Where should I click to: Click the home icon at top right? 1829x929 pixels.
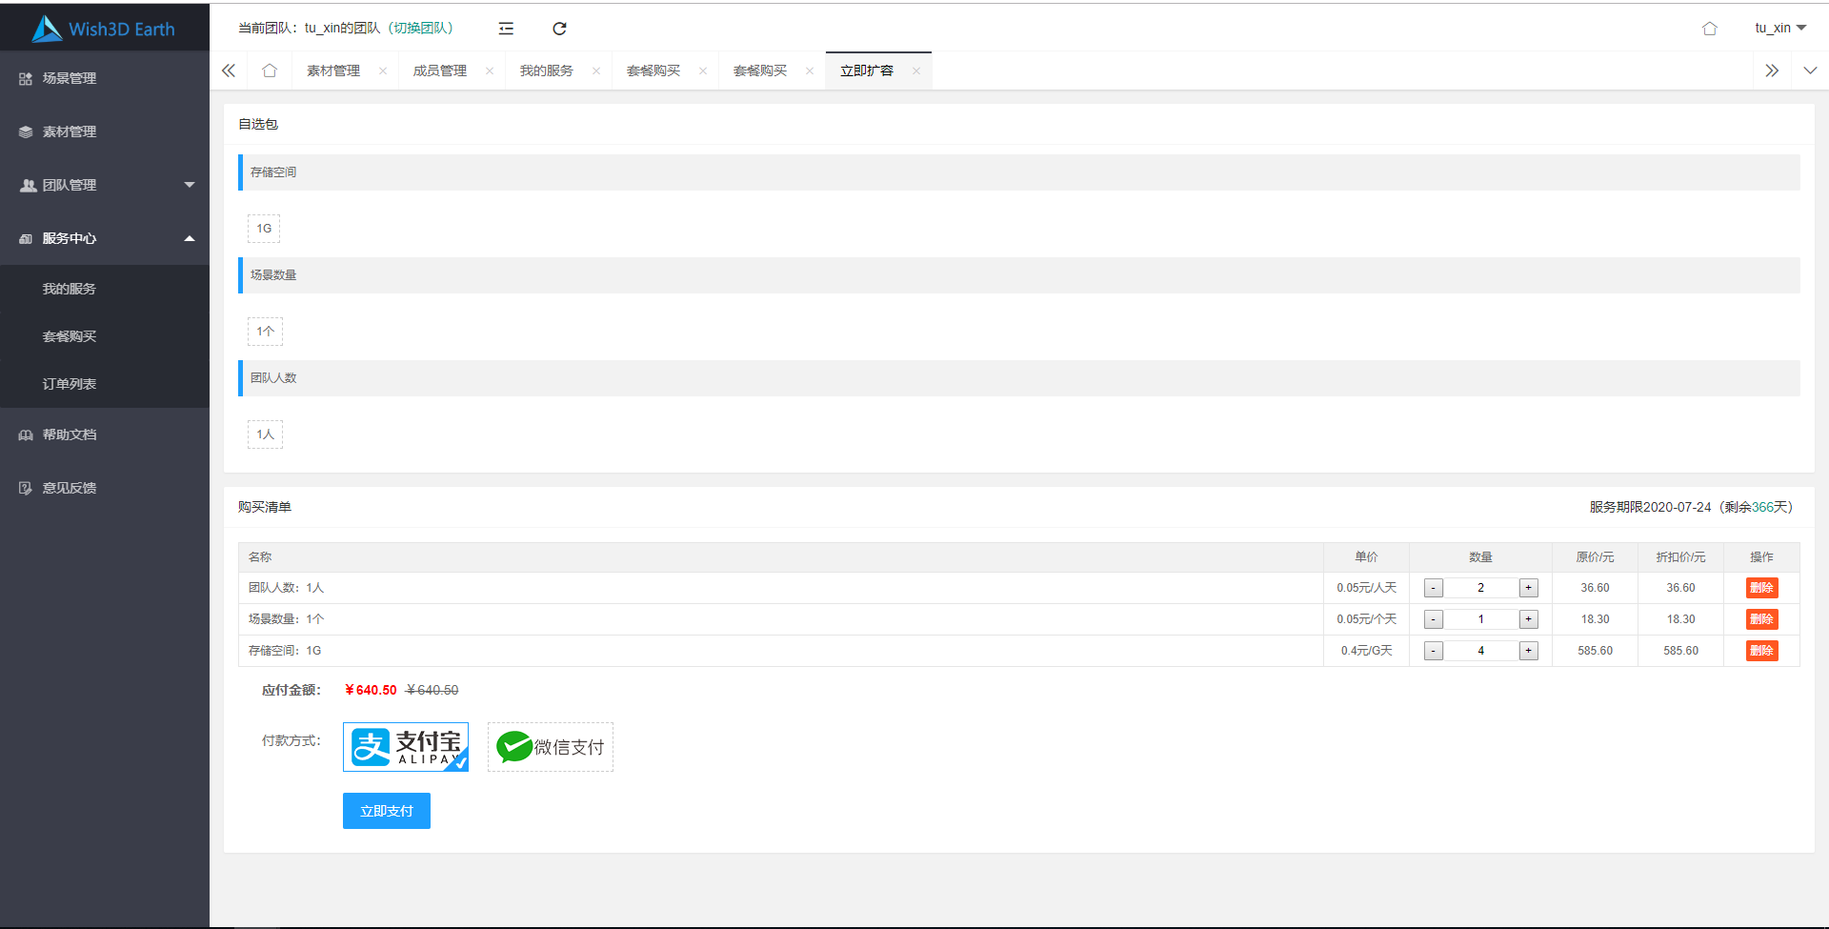1709,29
